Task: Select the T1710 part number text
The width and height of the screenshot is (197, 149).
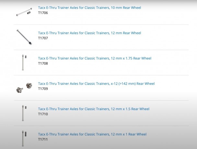Action: tap(43, 114)
